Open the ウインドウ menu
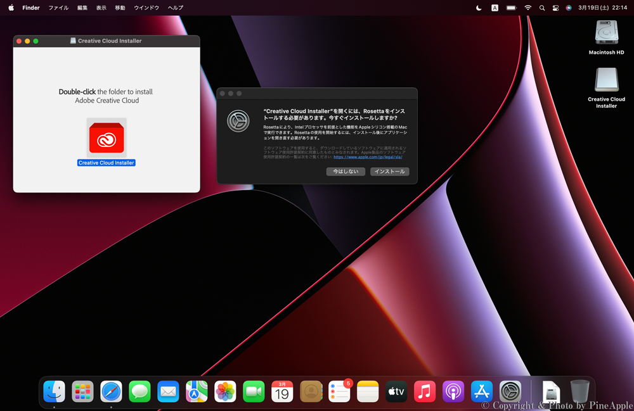Image resolution: width=634 pixels, height=411 pixels. click(146, 8)
